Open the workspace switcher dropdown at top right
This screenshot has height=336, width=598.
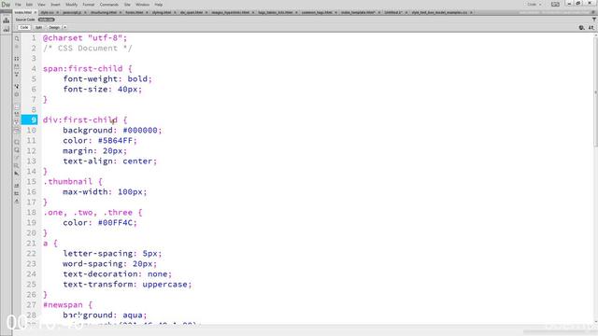tap(534, 4)
